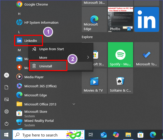Open File Explorer on the taskbar
This screenshot has width=163, height=140.
click(128, 135)
